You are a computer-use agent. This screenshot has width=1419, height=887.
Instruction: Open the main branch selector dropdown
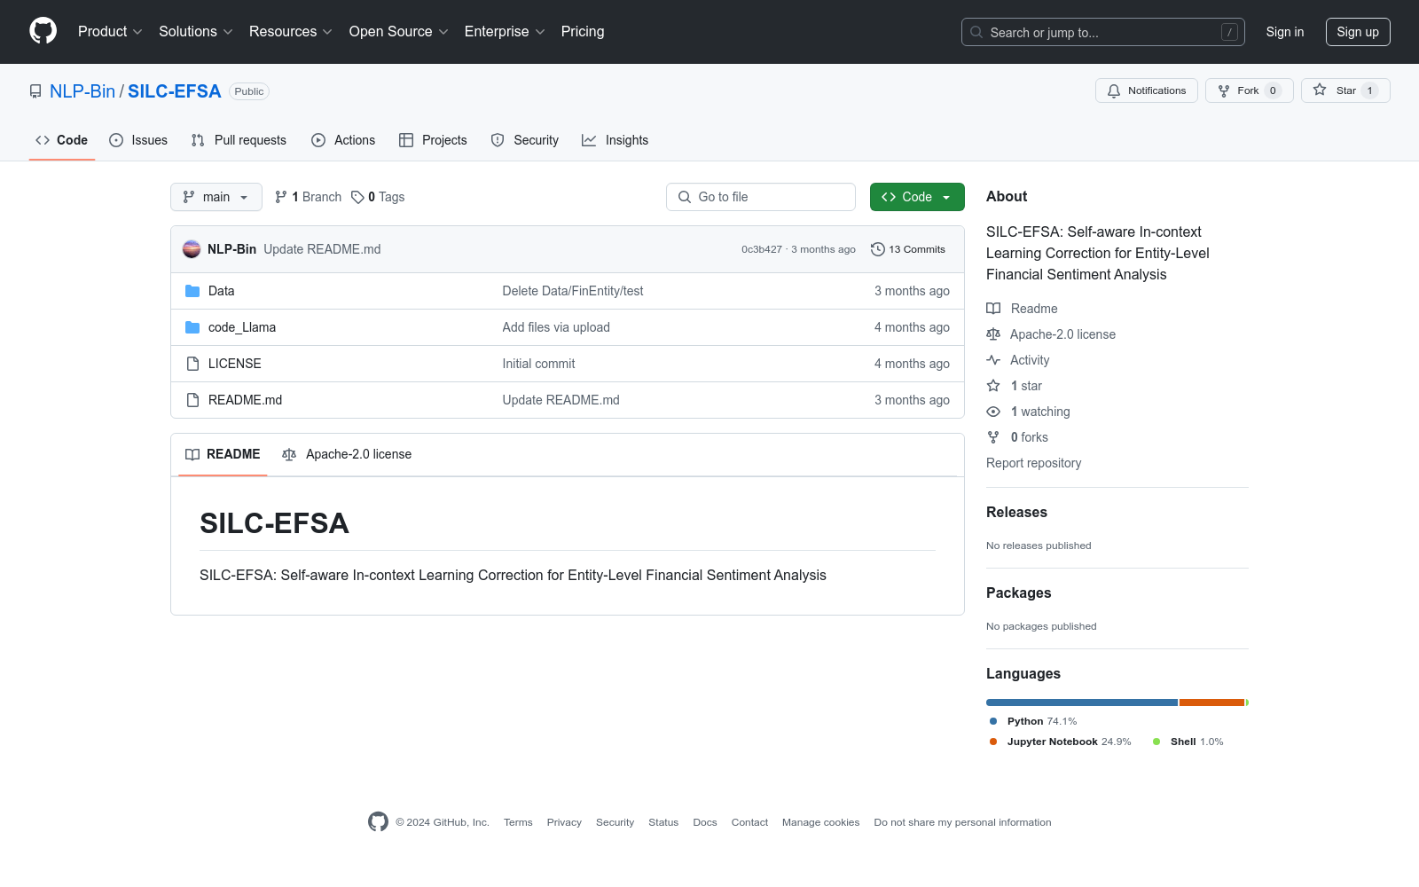point(216,197)
